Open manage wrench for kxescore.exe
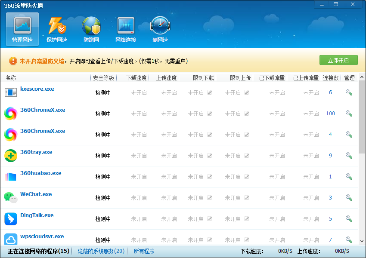Image resolution: width=366 pixels, height=258 pixels. [349, 92]
